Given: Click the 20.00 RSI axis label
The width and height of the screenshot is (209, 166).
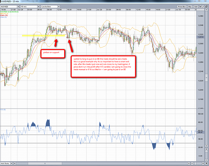Looking at the screenshot, I should (x=200, y=147).
